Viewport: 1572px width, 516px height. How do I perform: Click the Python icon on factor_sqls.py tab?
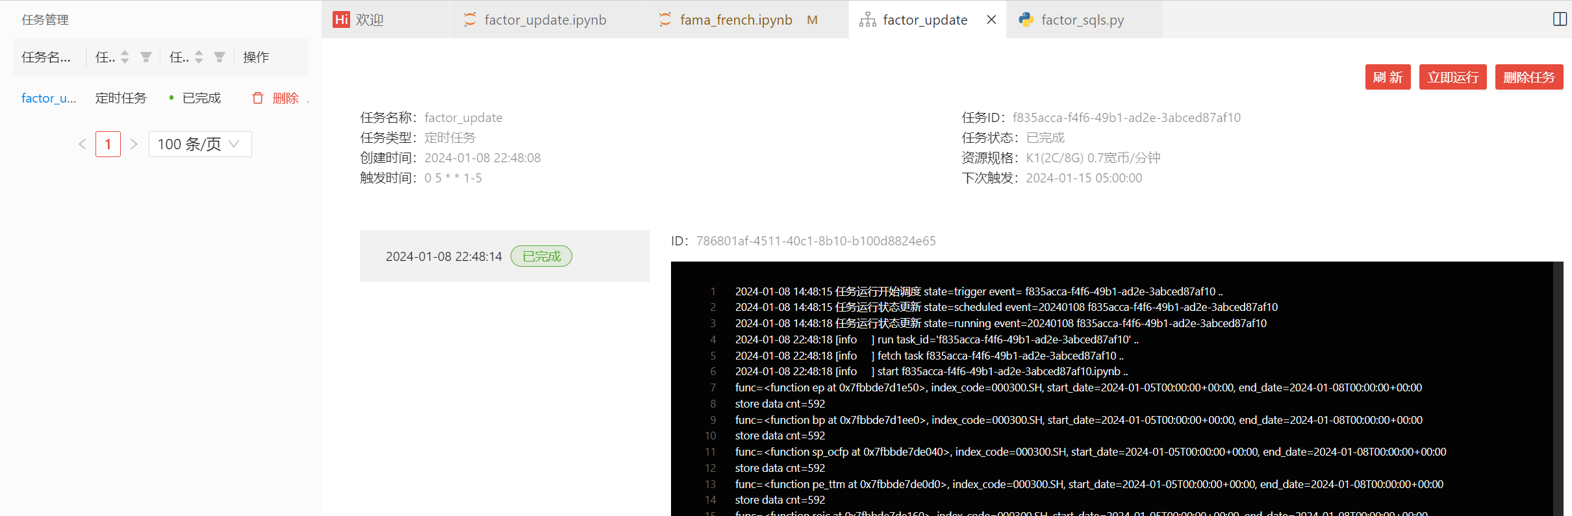pyautogui.click(x=1026, y=19)
